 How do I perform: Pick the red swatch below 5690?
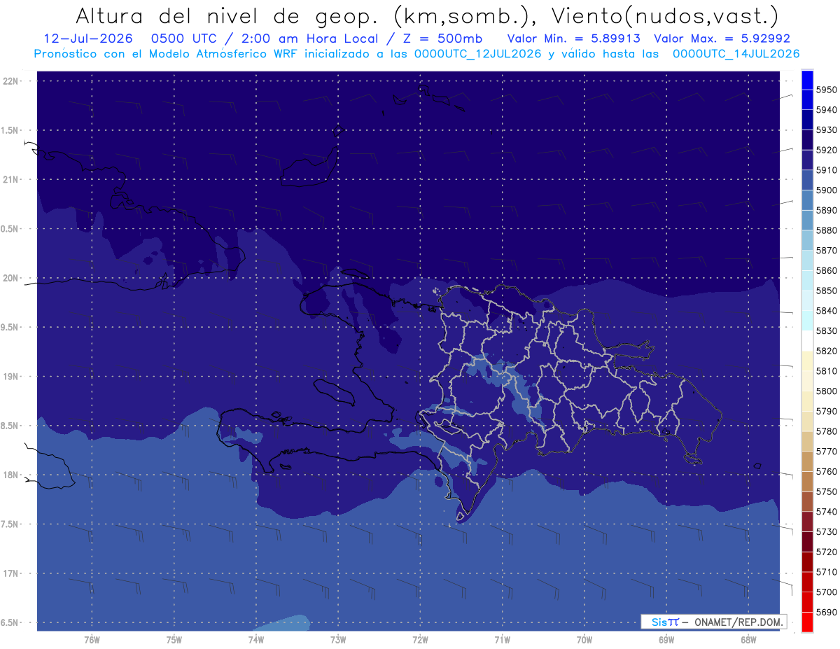pyautogui.click(x=806, y=622)
